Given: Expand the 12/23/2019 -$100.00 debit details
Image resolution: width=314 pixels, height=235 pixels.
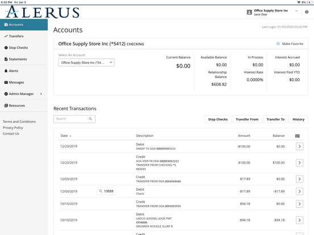Looking at the screenshot, I should tap(299, 146).
